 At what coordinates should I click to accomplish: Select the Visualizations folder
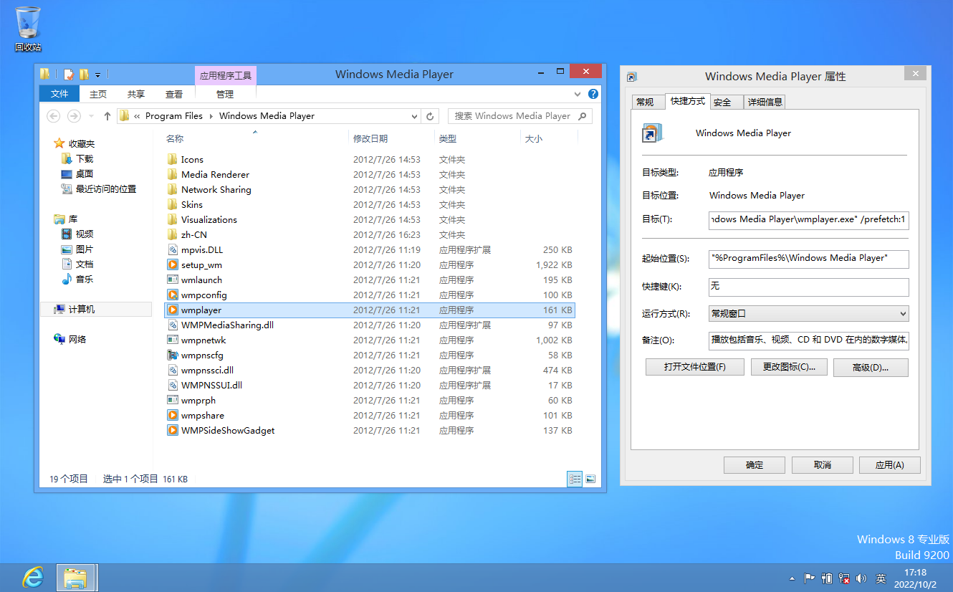(370, 219)
